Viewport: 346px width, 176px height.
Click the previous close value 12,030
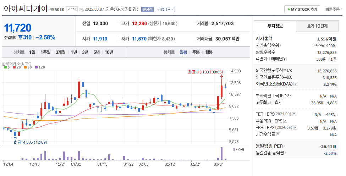pyautogui.click(x=100, y=24)
